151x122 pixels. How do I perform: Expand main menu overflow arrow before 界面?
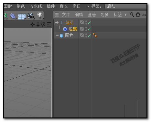[x=88, y=6]
